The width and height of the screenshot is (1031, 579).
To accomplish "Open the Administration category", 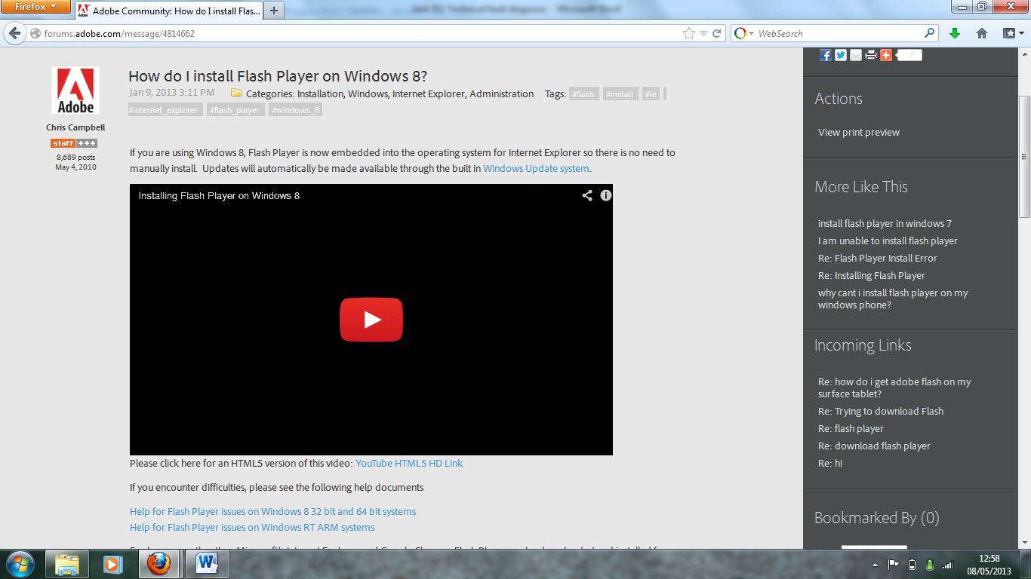I will click(x=501, y=94).
